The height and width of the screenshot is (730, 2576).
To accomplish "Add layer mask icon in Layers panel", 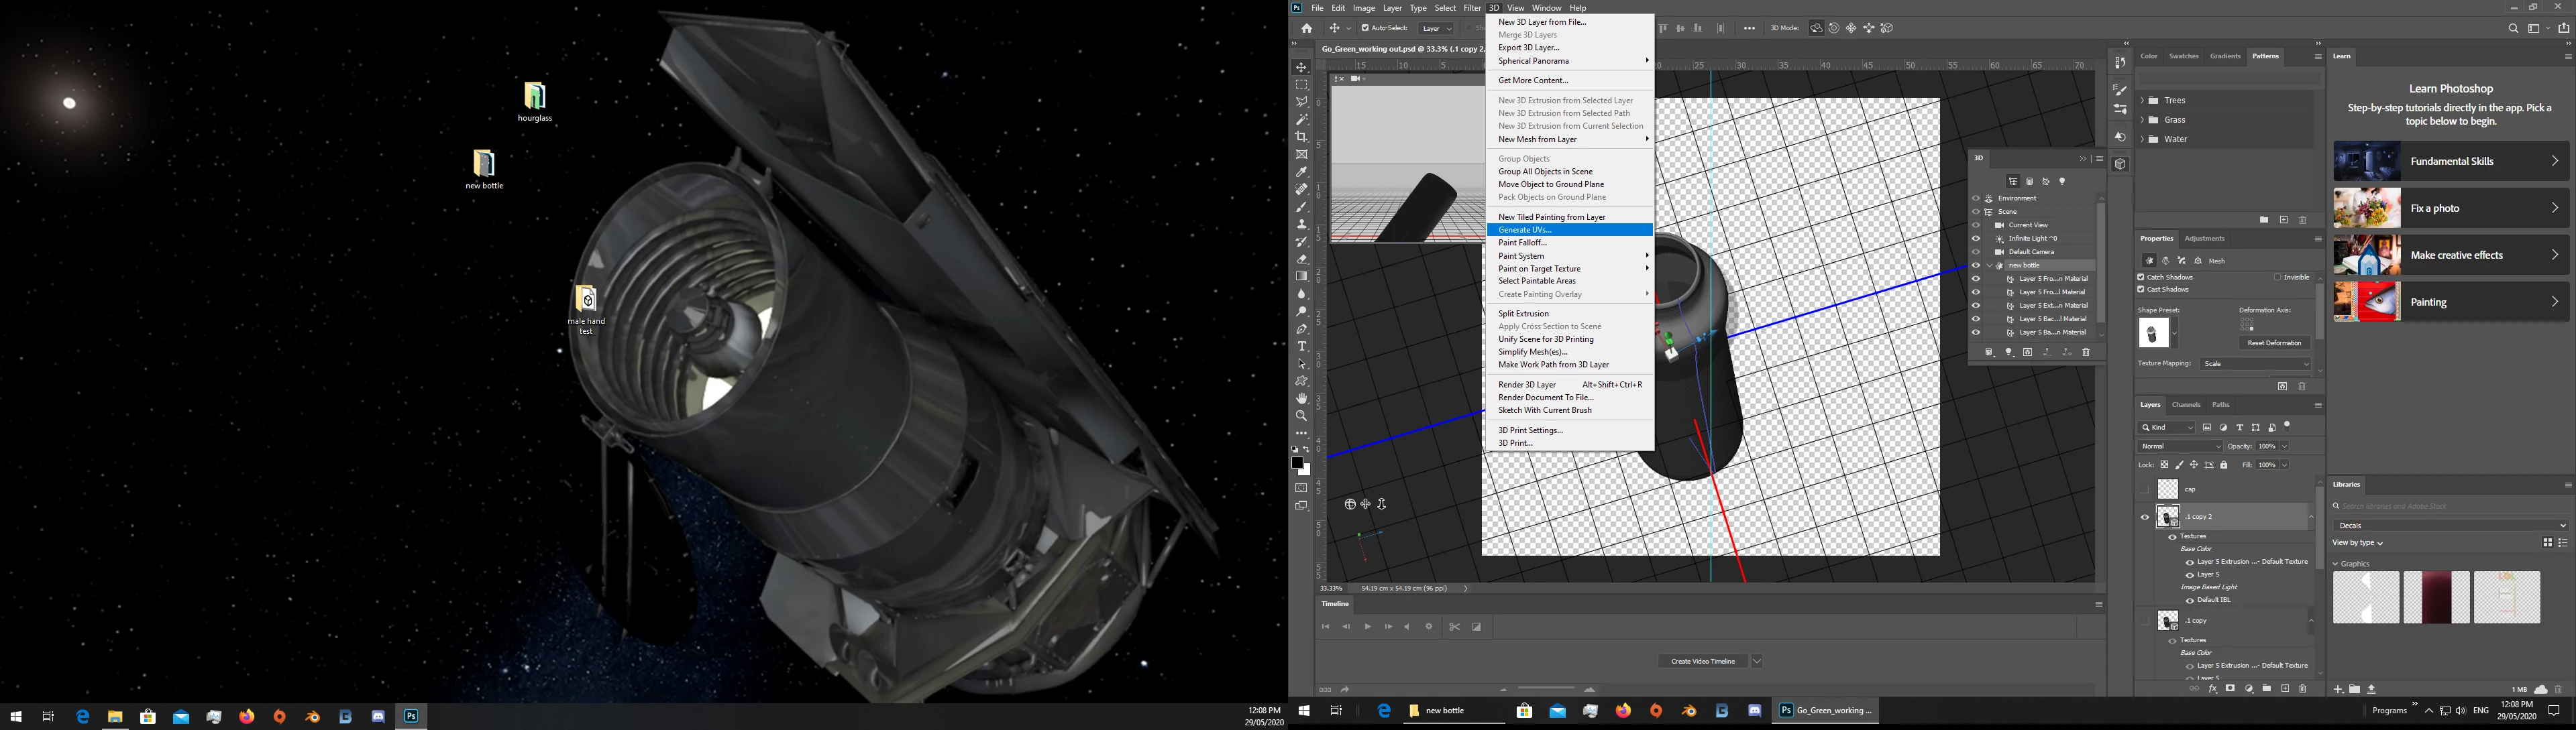I will pos(2230,689).
